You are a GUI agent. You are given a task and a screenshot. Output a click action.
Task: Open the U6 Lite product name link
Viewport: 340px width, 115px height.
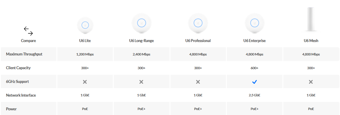pos(85,41)
